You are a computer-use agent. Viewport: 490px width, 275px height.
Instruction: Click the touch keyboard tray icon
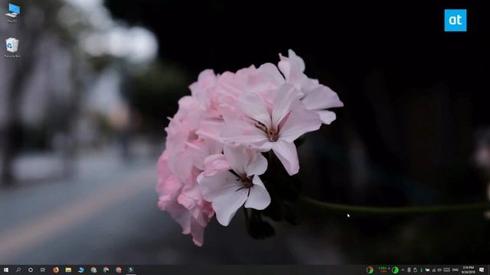point(447,270)
